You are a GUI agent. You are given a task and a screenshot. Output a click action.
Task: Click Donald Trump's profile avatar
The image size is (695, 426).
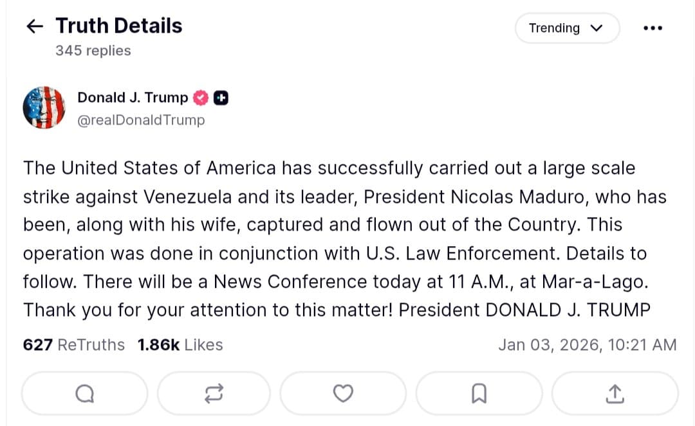coord(44,108)
